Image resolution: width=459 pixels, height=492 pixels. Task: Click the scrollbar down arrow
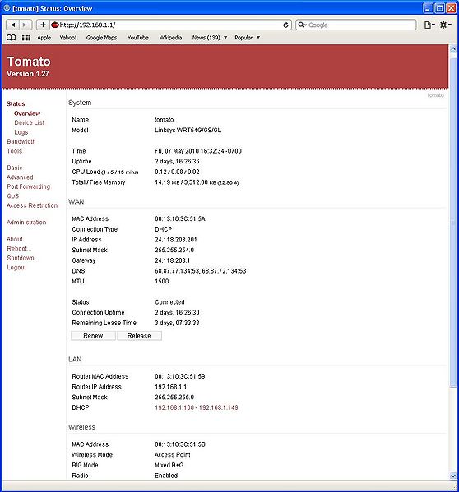pos(453,476)
